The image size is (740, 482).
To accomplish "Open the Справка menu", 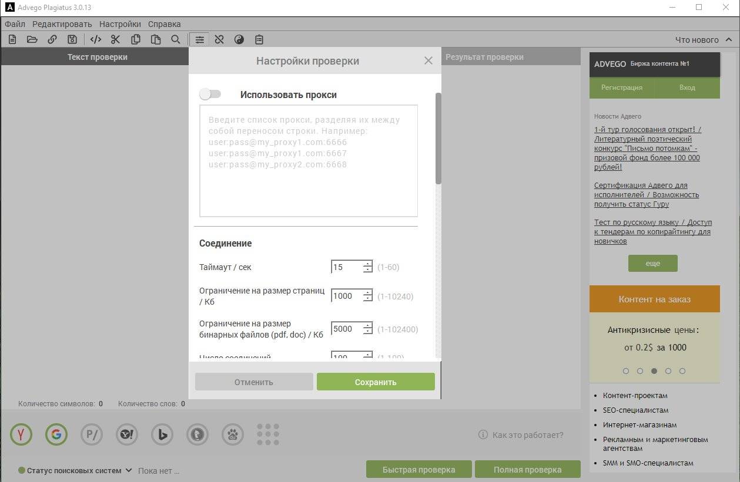I will coord(165,24).
